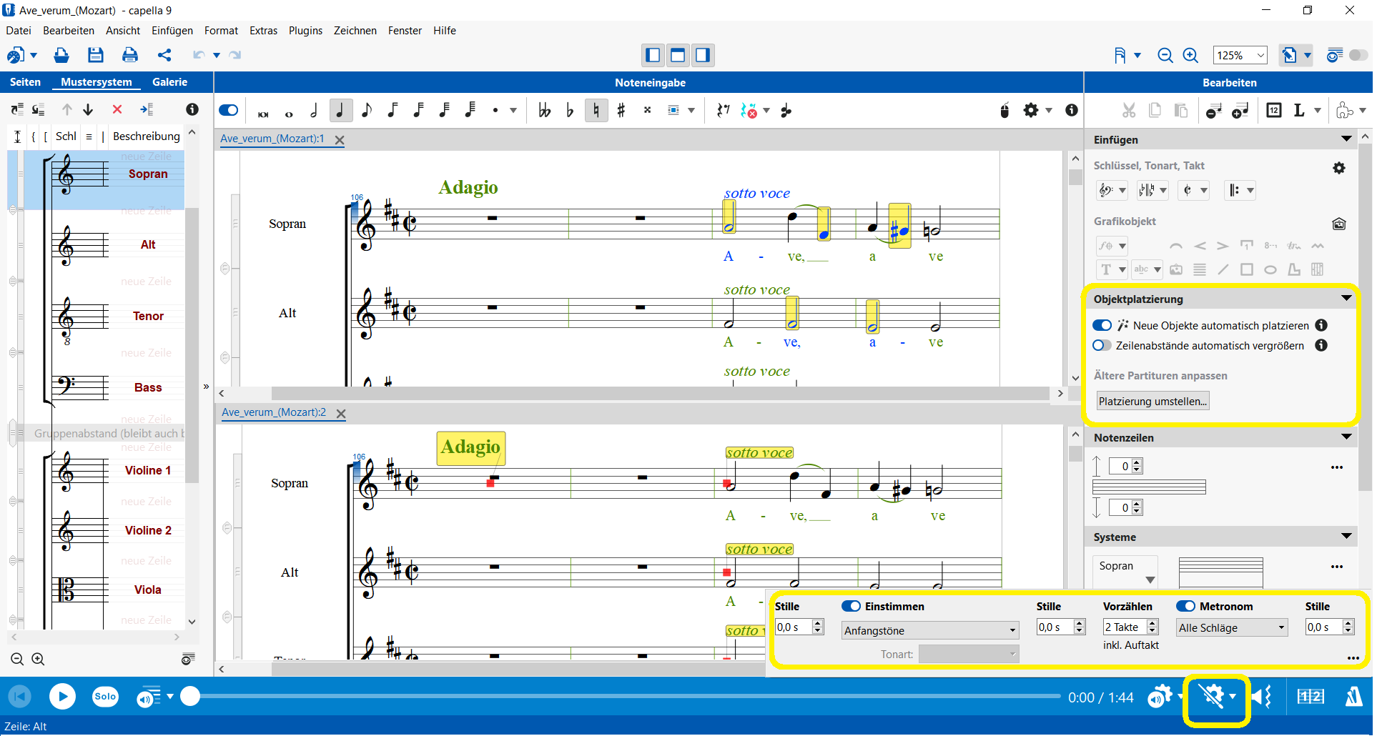Enable Zeilenabstände automatisch vergrößern
The image size is (1377, 736).
tap(1102, 345)
